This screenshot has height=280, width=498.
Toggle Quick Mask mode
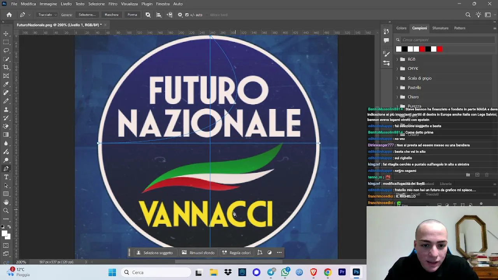[x=6, y=245]
